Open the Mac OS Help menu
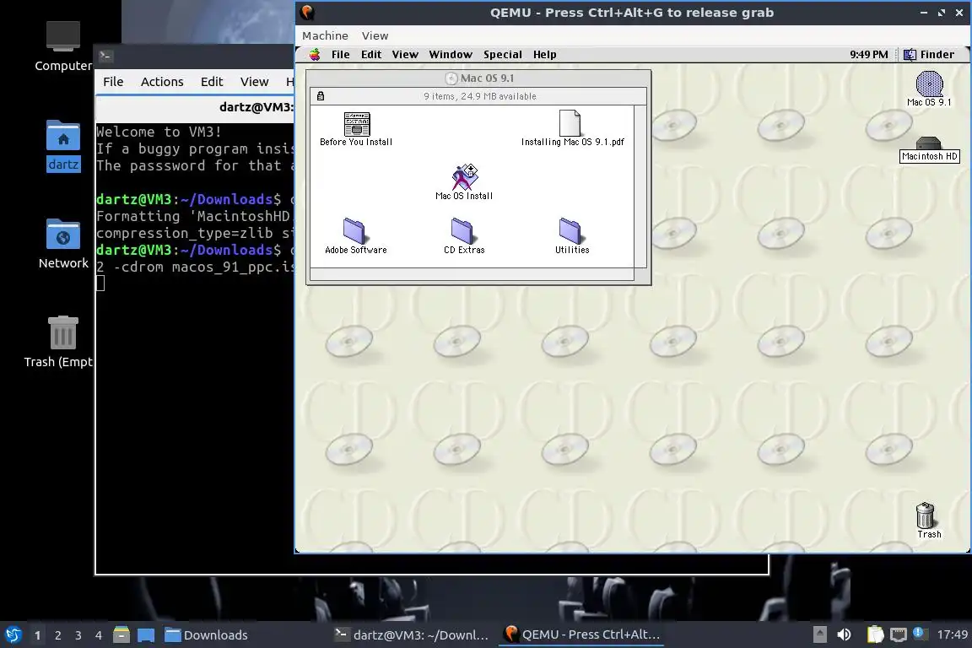Screen dimensions: 972x648 coord(545,55)
